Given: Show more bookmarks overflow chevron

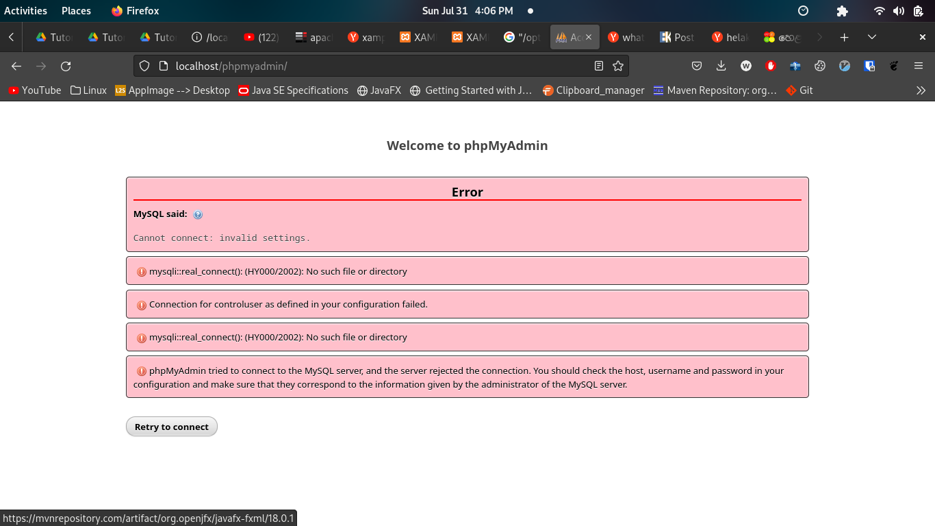Looking at the screenshot, I should click(921, 90).
